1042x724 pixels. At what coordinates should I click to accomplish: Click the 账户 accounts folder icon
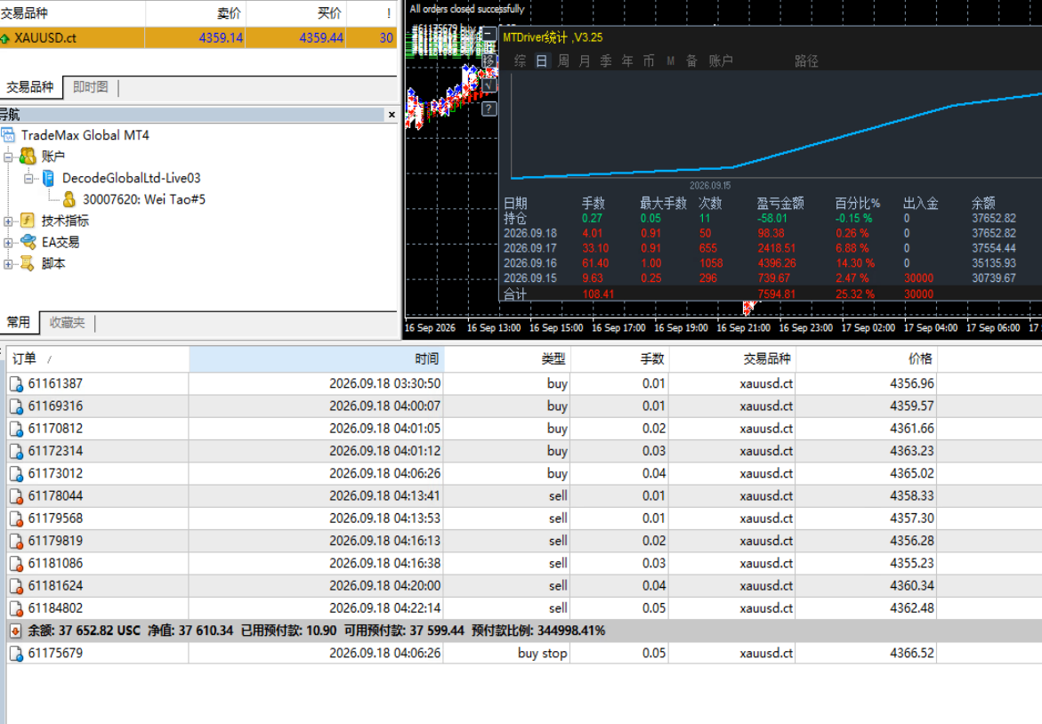[x=28, y=156]
